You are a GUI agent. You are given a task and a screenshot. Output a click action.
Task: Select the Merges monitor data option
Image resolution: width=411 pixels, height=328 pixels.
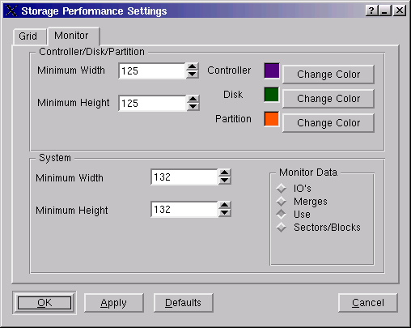click(x=282, y=201)
